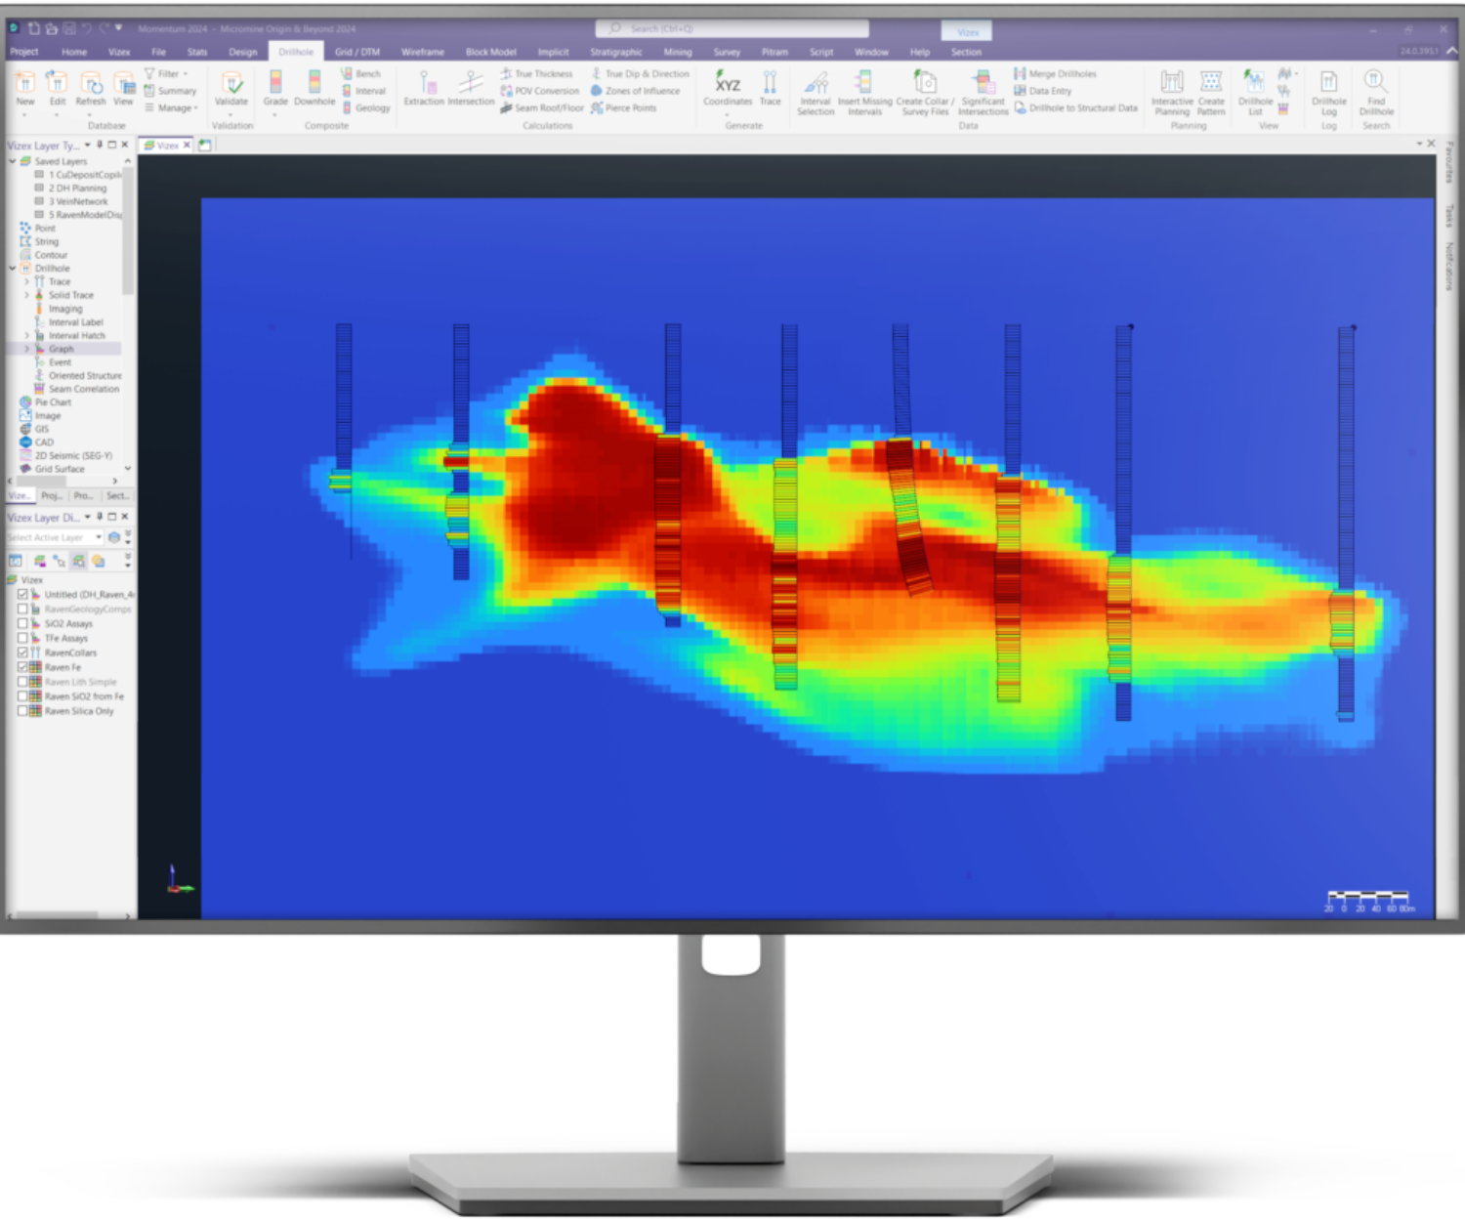Image resolution: width=1465 pixels, height=1221 pixels.
Task: Collapse the Drillhole tree node
Action: (x=13, y=269)
